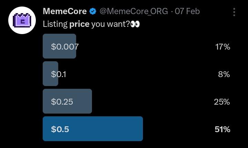Click the bold 51% poll result figure

(222, 129)
